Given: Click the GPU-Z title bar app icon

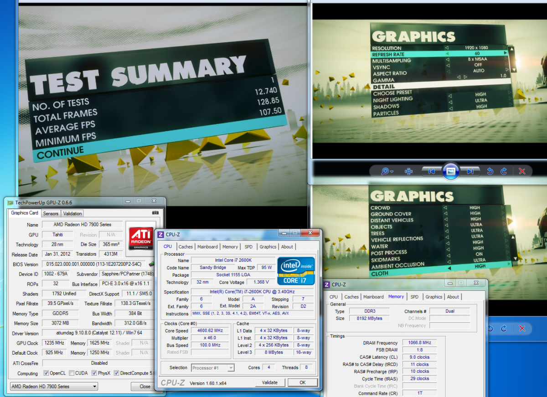Looking at the screenshot, I should pos(10,202).
